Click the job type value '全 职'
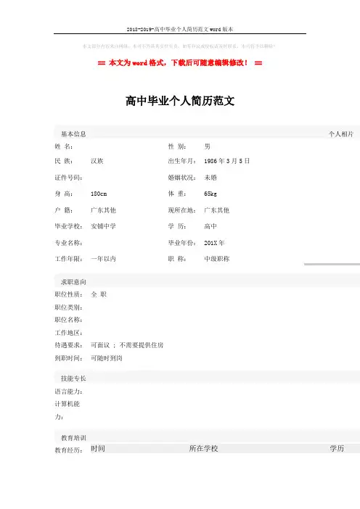Screen dimensions: 360x509 pos(99,294)
